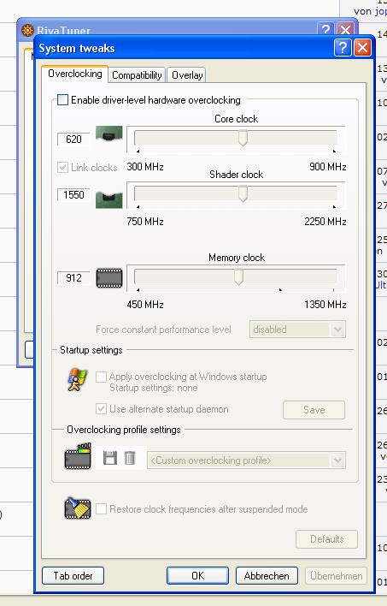
Task: Check Apply overclocking at Windows startup
Action: (x=101, y=377)
